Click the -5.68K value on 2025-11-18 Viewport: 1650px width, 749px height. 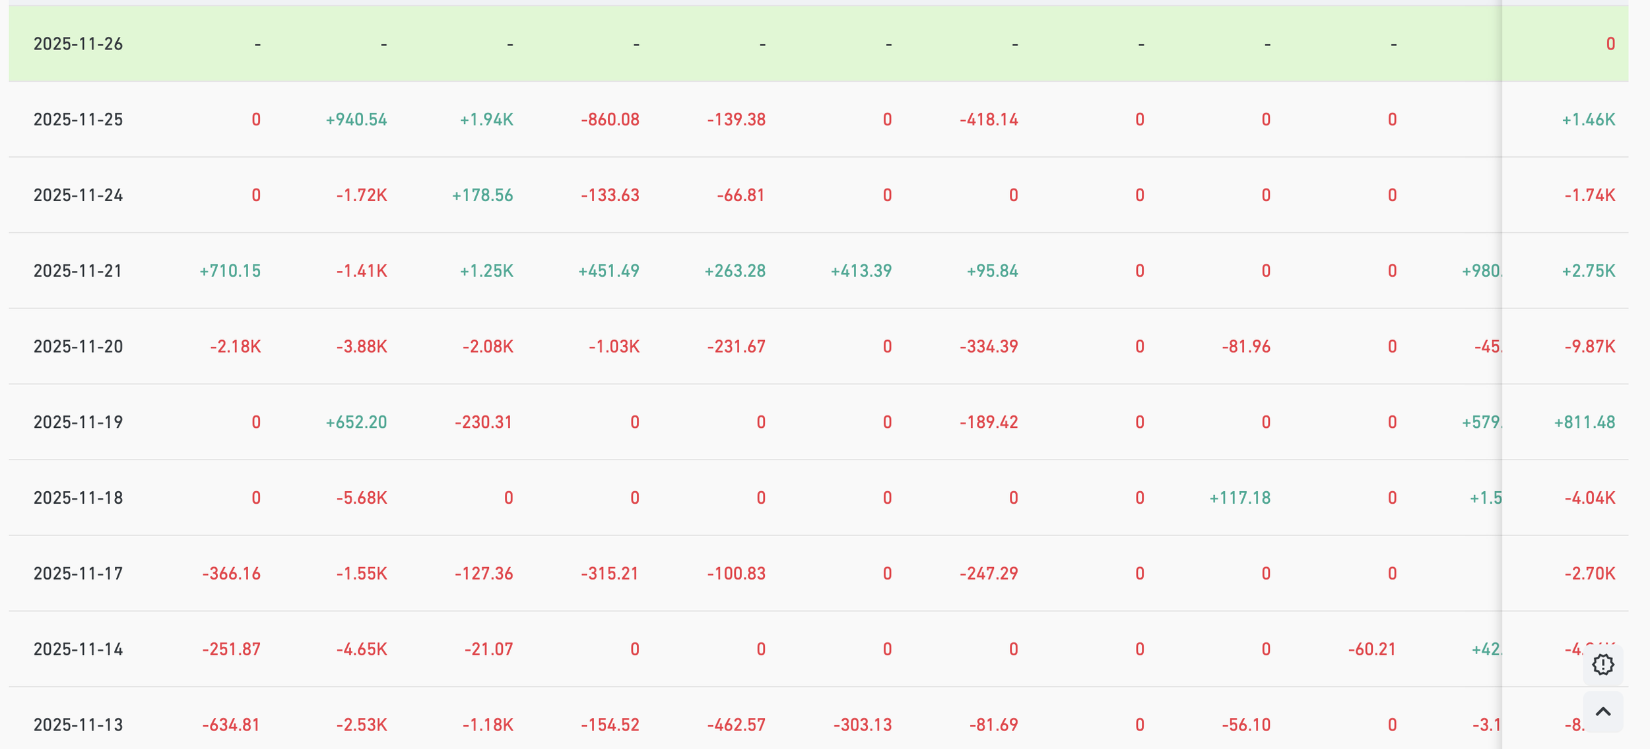(362, 498)
